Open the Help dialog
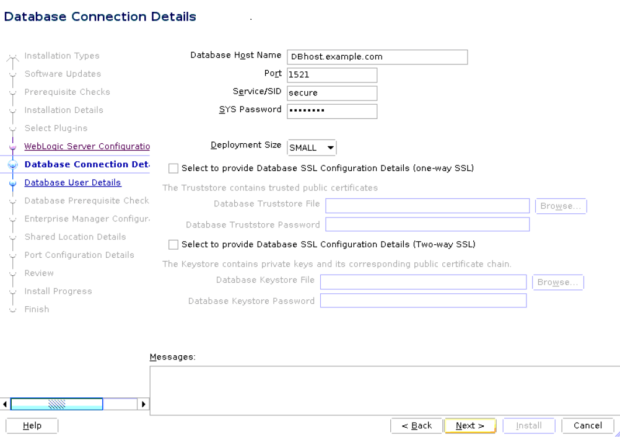 [32, 425]
